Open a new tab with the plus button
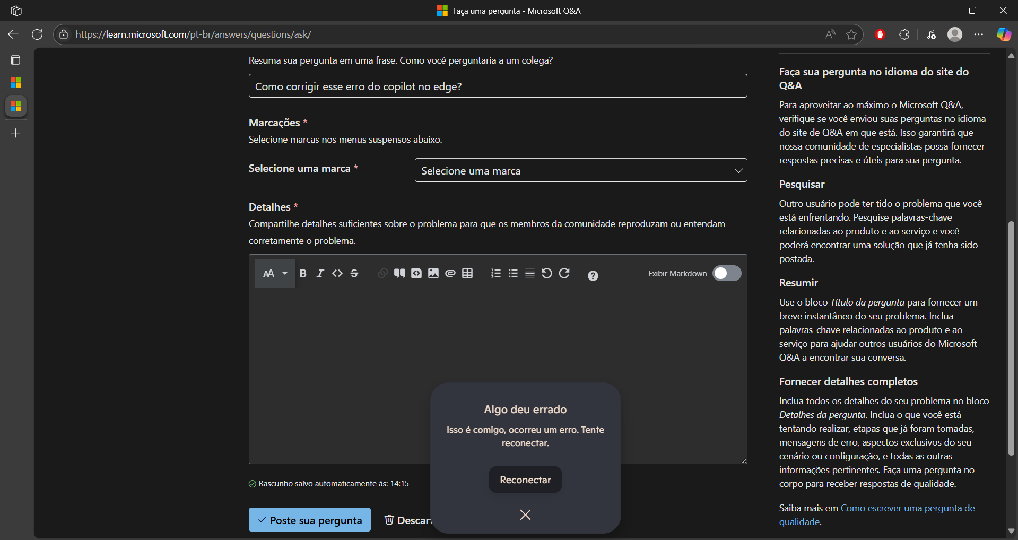 [15, 133]
